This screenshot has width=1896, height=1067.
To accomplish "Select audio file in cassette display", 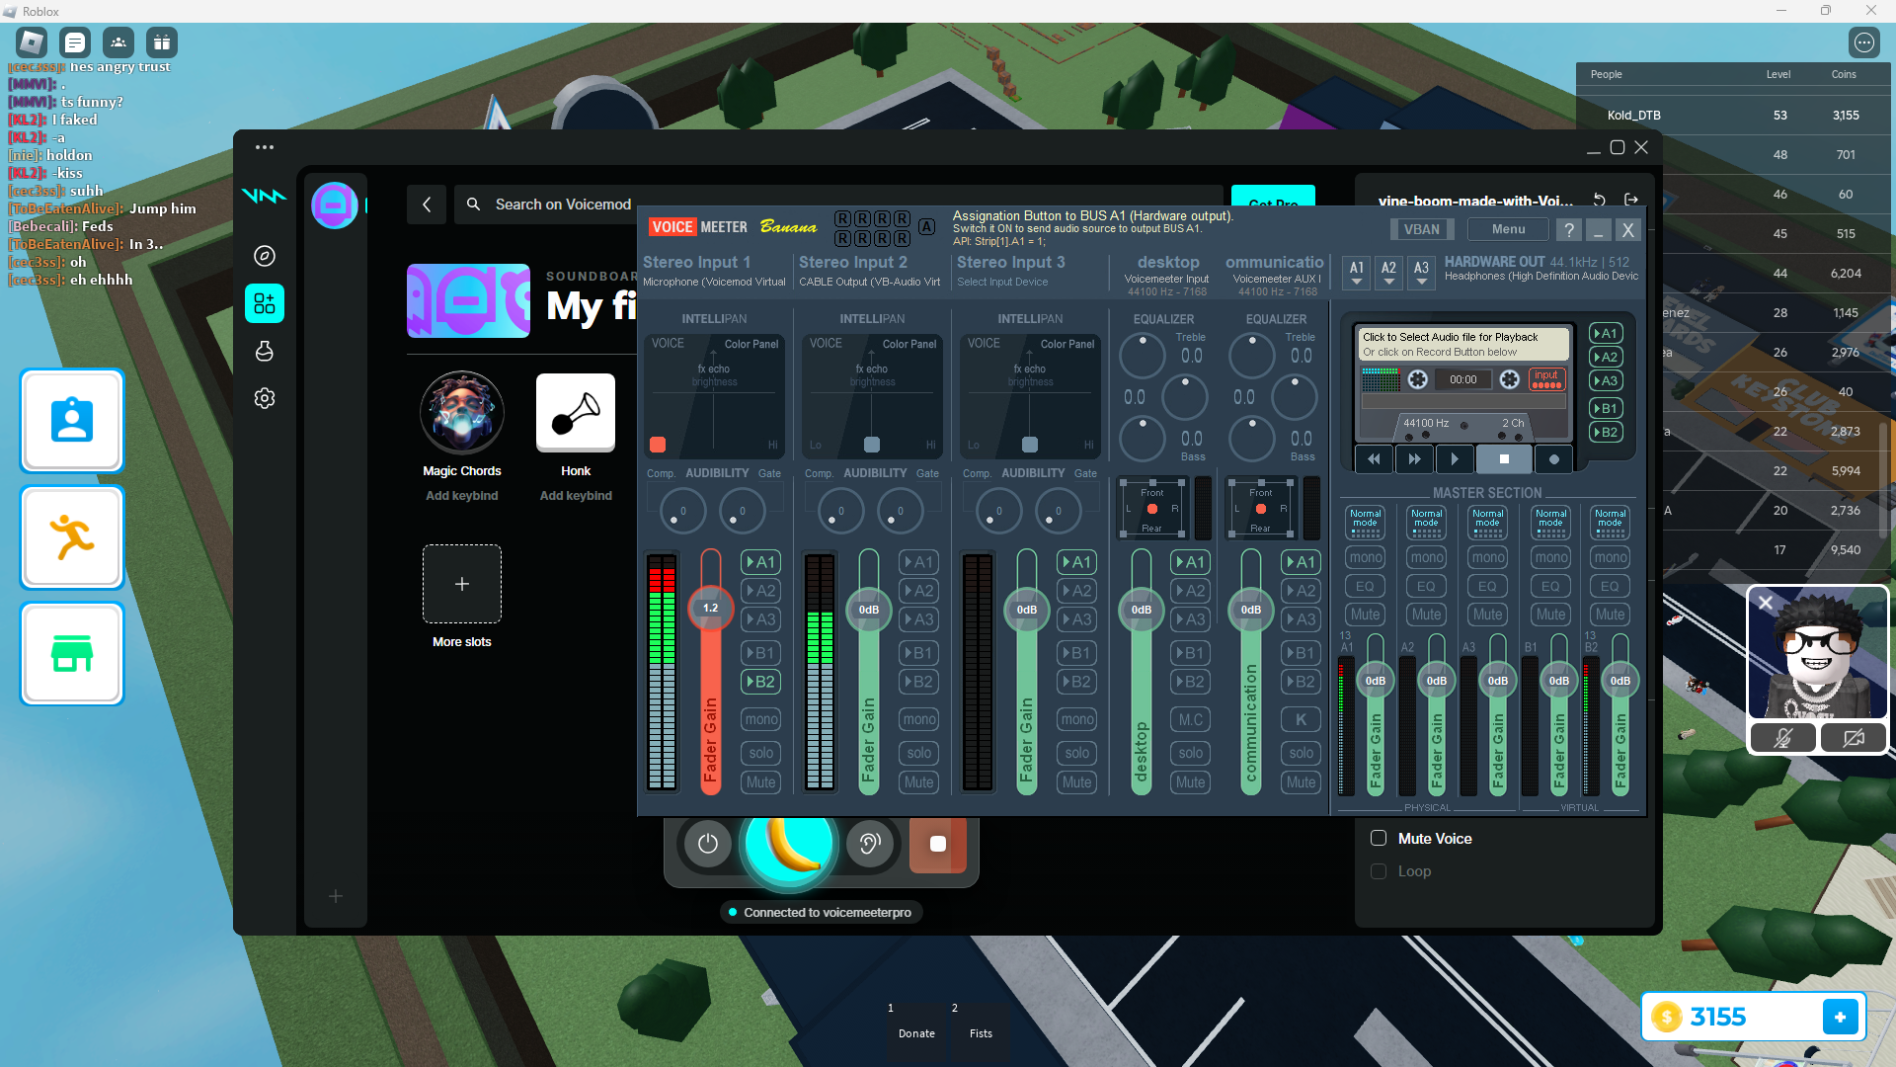I will click(x=1463, y=344).
